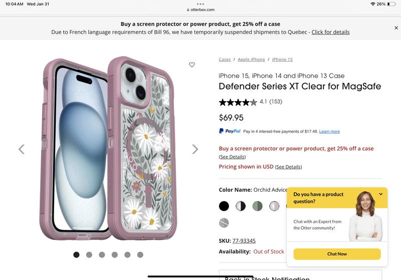Image resolution: width=401 pixels, height=280 pixels.
Task: Pick the sage green color swatch
Action: (257, 206)
